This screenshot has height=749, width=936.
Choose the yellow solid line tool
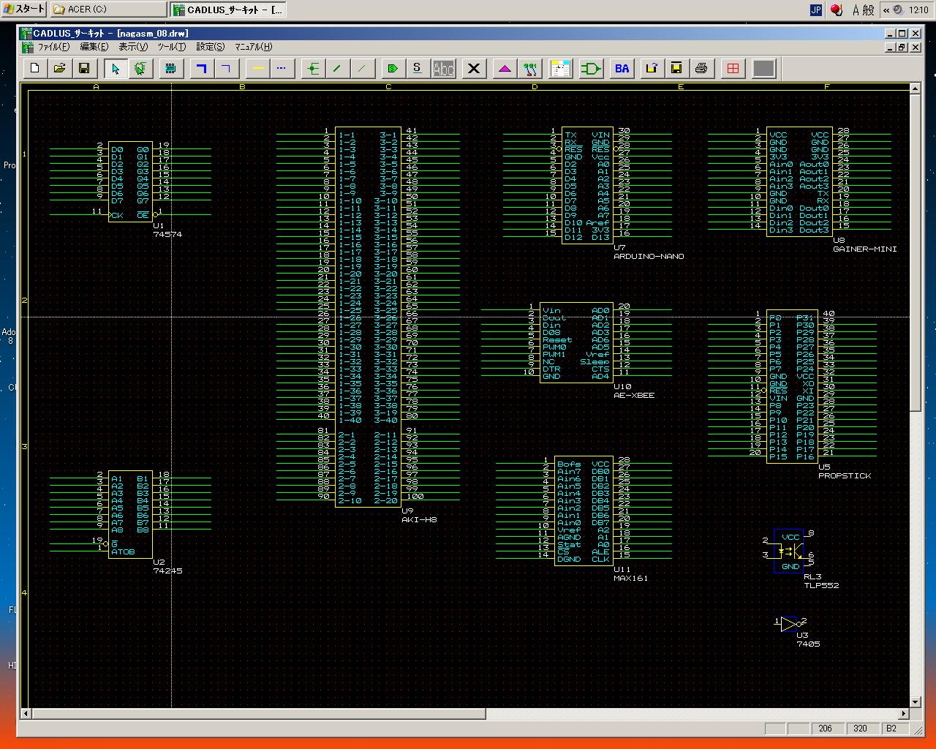point(258,69)
